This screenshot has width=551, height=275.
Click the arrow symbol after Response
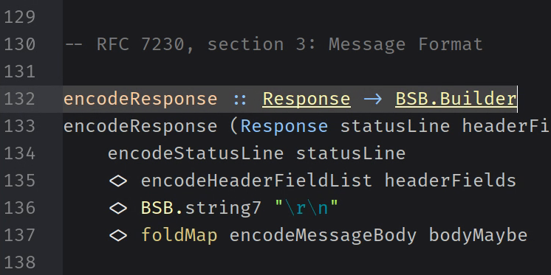click(x=373, y=100)
